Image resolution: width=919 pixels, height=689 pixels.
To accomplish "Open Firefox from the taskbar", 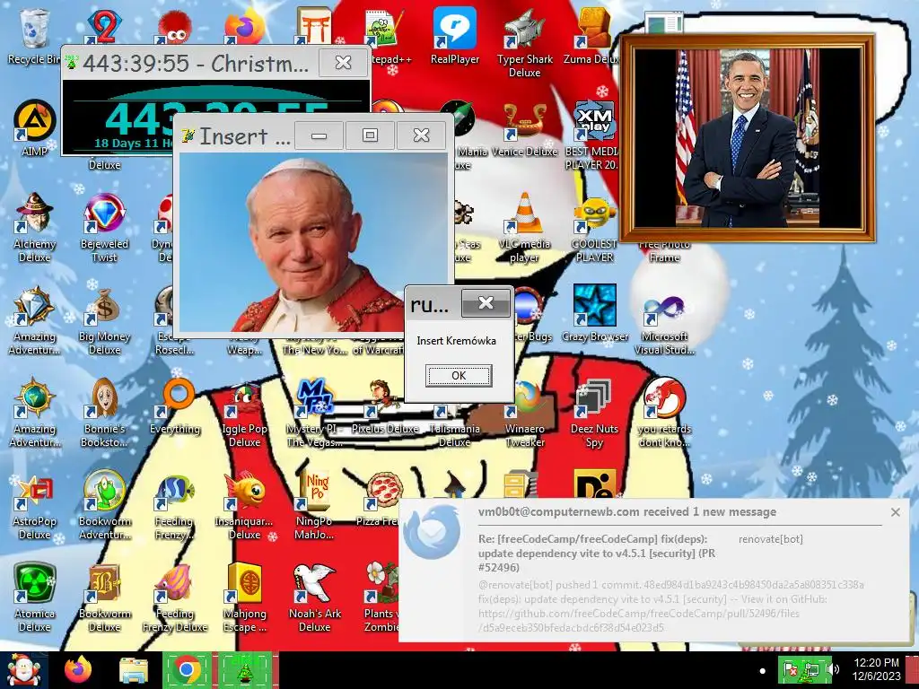I will (78, 669).
